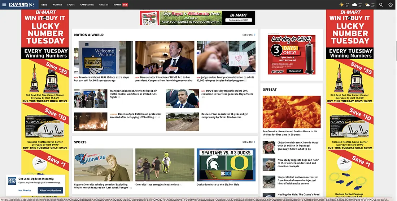Open the Game Center menu item
397x201 pixels.
point(87,5)
